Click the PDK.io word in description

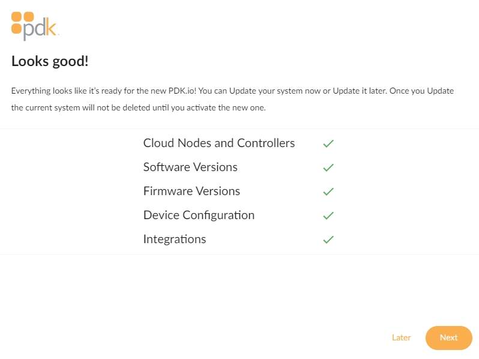182,91
